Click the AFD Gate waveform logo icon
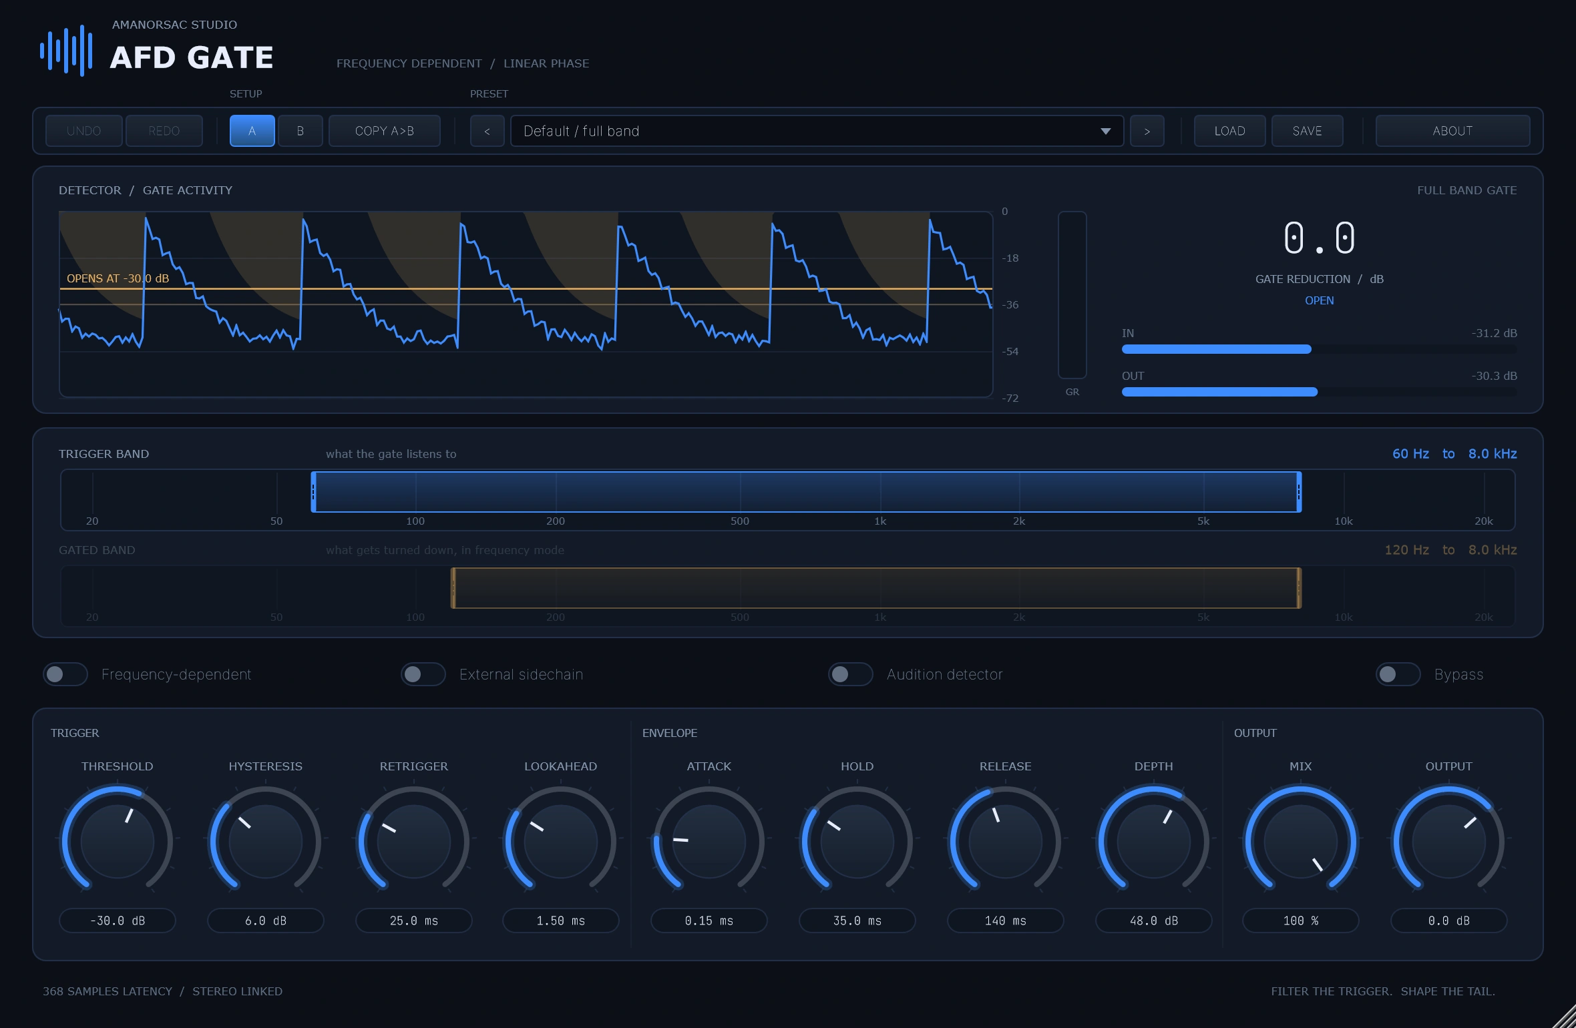 click(66, 51)
